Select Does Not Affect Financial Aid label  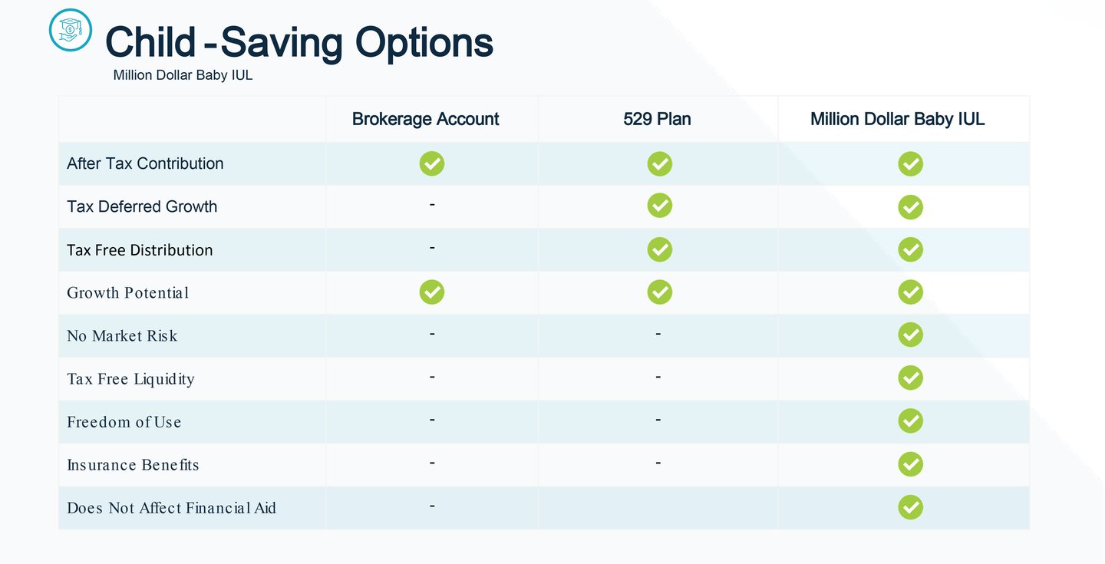tap(171, 508)
